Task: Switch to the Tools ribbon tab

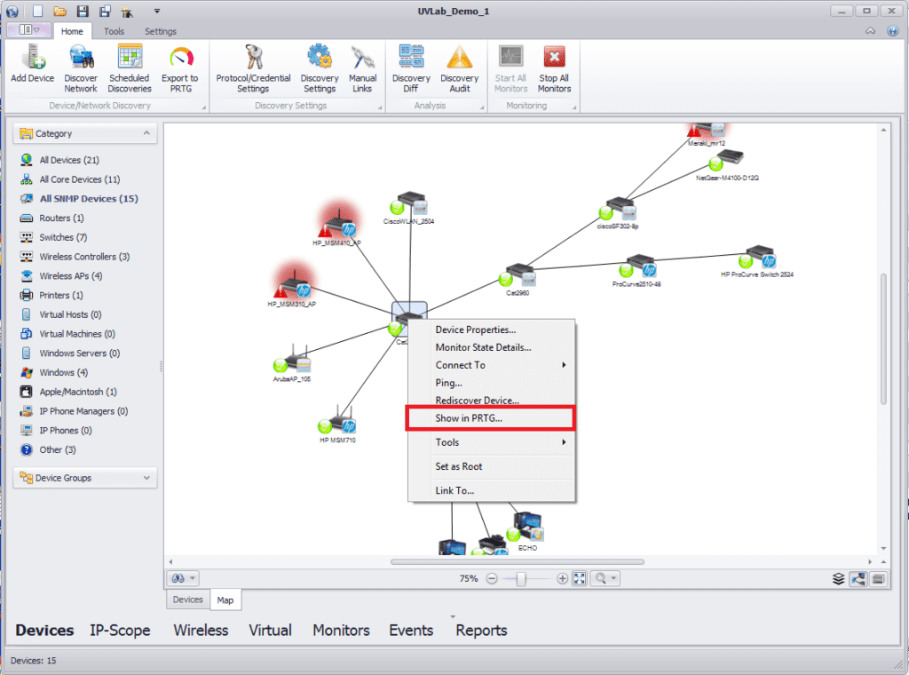Action: point(114,31)
